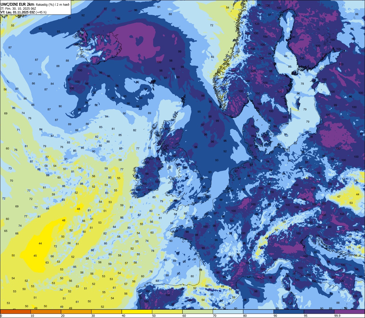Click the legend label '60'

coord(184,316)
